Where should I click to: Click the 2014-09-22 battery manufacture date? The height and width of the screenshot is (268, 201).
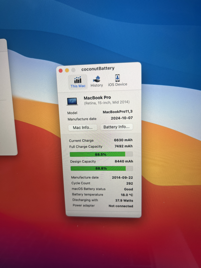[122, 177]
